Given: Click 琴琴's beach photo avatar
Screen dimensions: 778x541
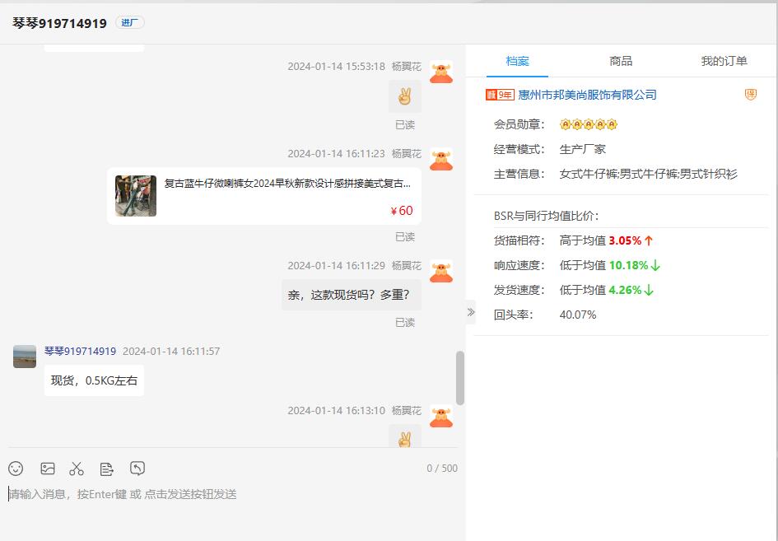Looking at the screenshot, I should pos(25,357).
